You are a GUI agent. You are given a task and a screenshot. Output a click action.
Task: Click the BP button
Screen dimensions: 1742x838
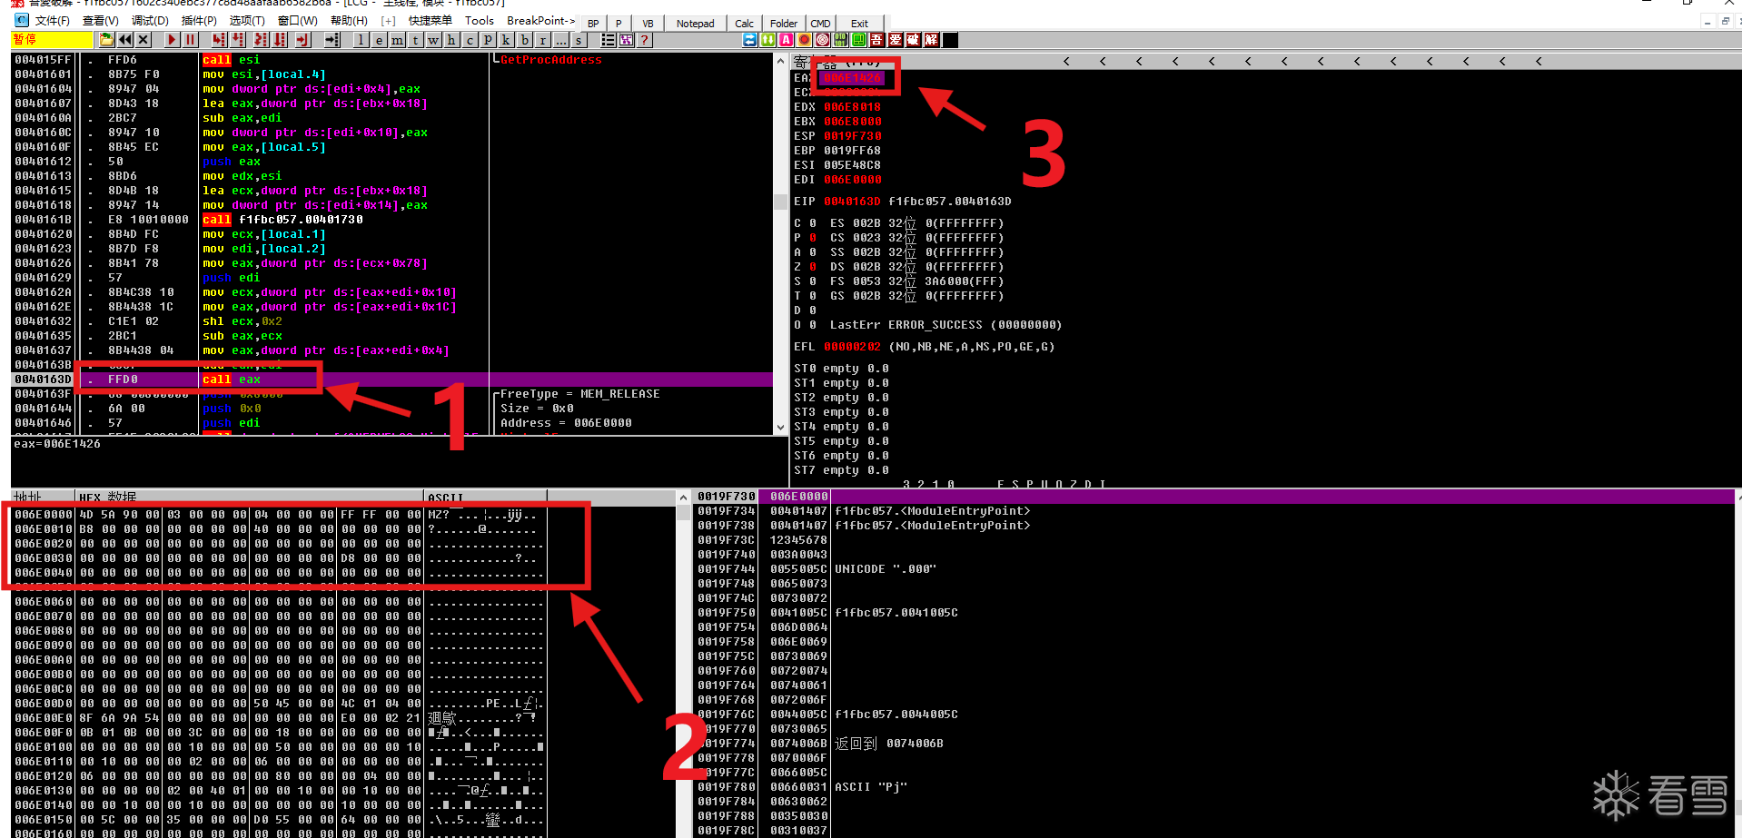click(593, 24)
